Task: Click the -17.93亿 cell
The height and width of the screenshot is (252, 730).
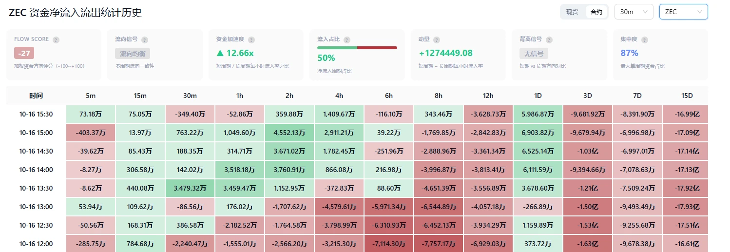Action: [686, 207]
